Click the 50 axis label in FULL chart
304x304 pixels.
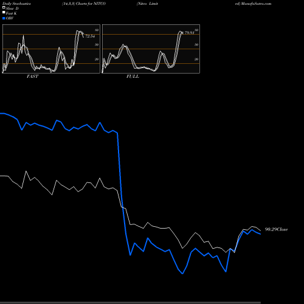pos(196,44)
